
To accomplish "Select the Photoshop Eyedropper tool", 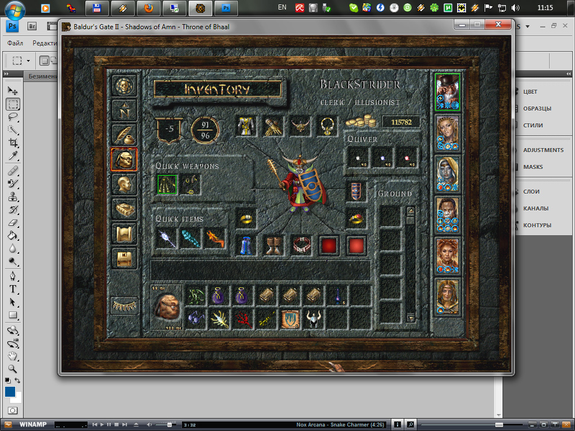I will (13, 155).
